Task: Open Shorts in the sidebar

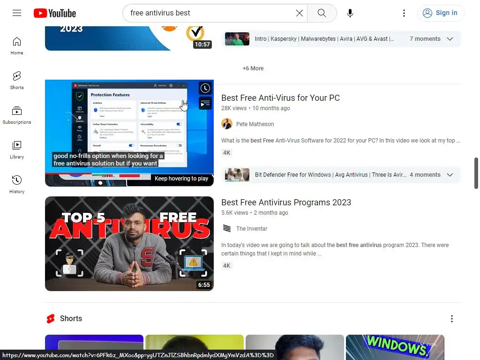Action: click(x=17, y=81)
